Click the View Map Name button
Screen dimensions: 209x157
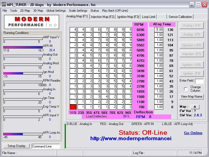192,97
